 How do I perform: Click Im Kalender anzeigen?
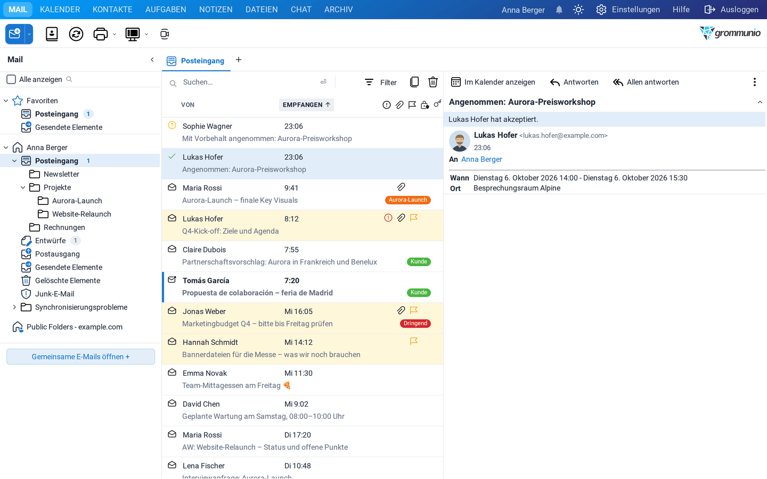click(493, 82)
